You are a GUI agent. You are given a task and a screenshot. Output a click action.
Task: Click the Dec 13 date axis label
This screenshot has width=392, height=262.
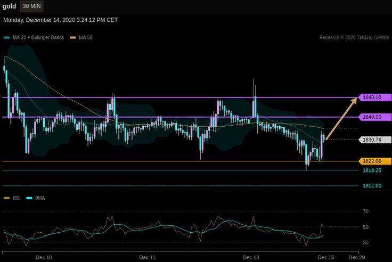pyautogui.click(x=251, y=257)
